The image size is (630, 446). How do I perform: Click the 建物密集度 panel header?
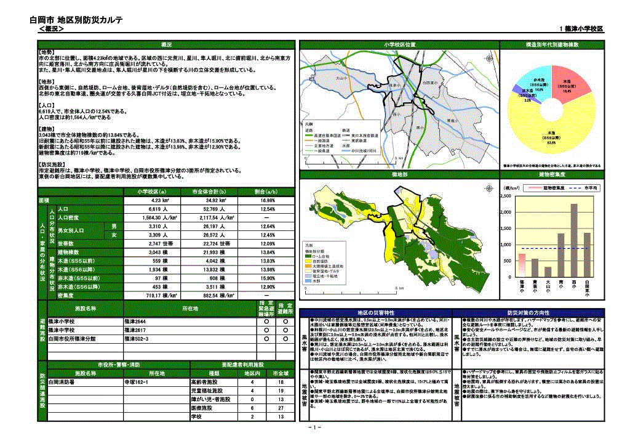552,174
